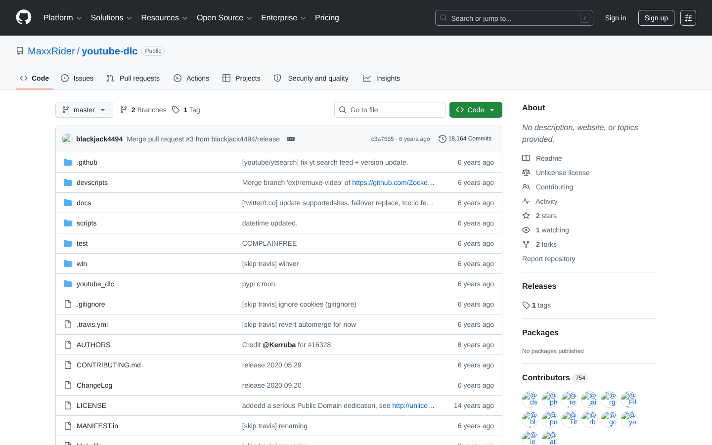
Task: Click the youtube_dlc folder icon
Action: 68,284
